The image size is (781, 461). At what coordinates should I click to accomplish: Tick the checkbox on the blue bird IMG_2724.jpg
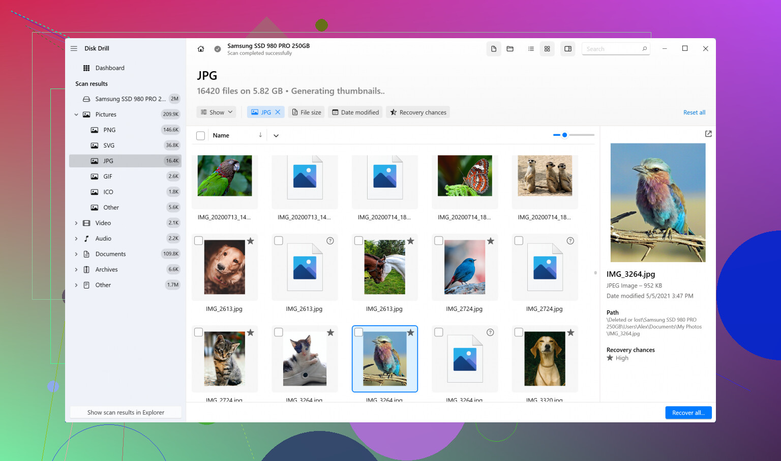pos(439,241)
